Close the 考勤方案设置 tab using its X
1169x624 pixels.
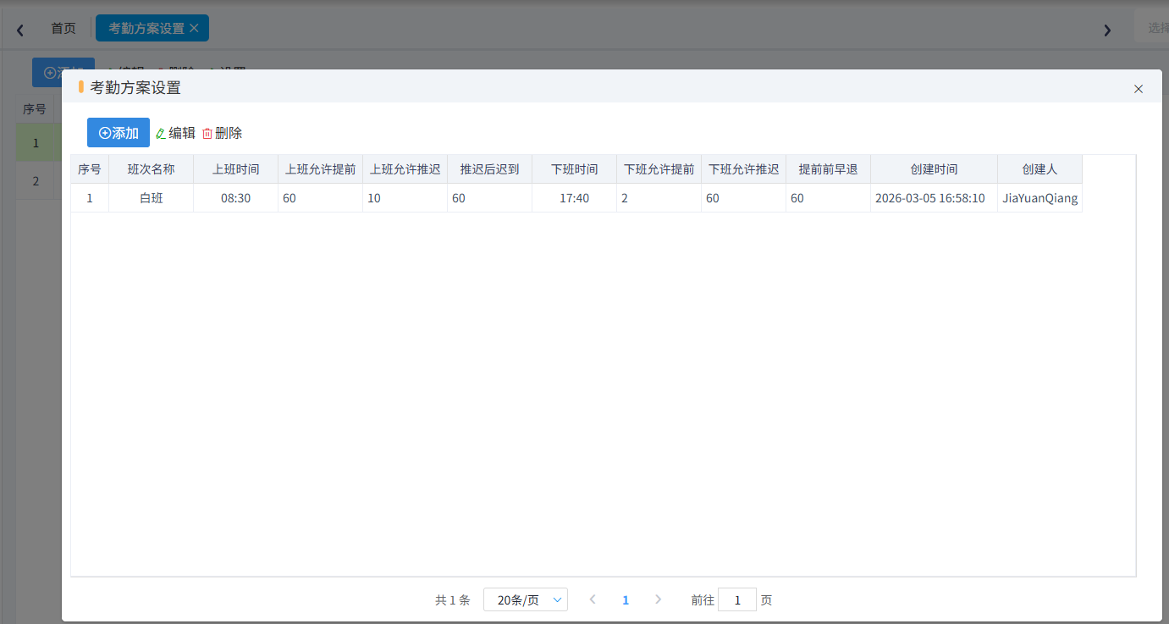pos(194,28)
